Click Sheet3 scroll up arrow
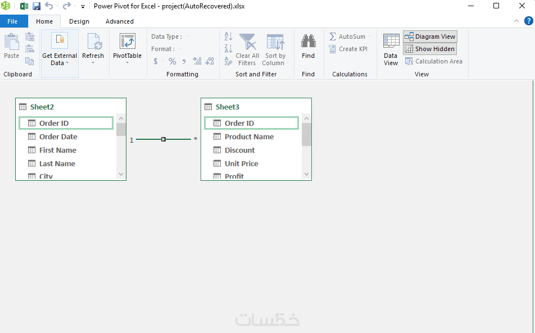 306,118
